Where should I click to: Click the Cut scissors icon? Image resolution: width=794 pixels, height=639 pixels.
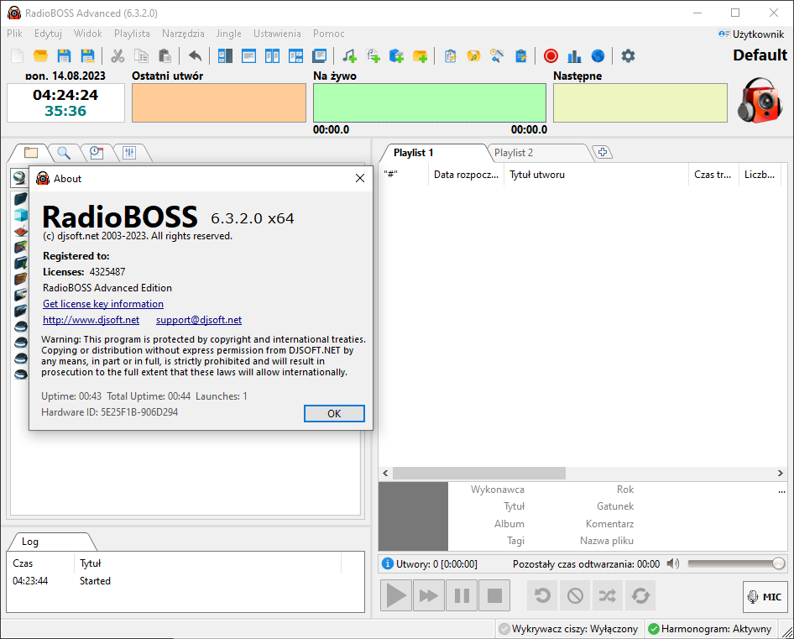coord(118,55)
